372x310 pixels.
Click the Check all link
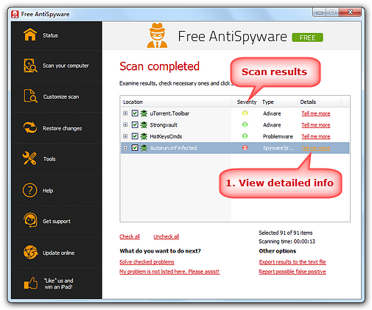pos(130,236)
